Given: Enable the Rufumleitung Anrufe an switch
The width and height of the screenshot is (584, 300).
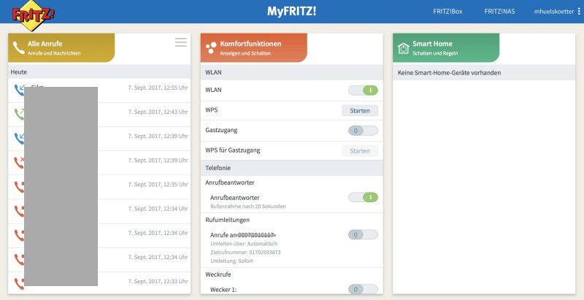Looking at the screenshot, I should pyautogui.click(x=363, y=234).
